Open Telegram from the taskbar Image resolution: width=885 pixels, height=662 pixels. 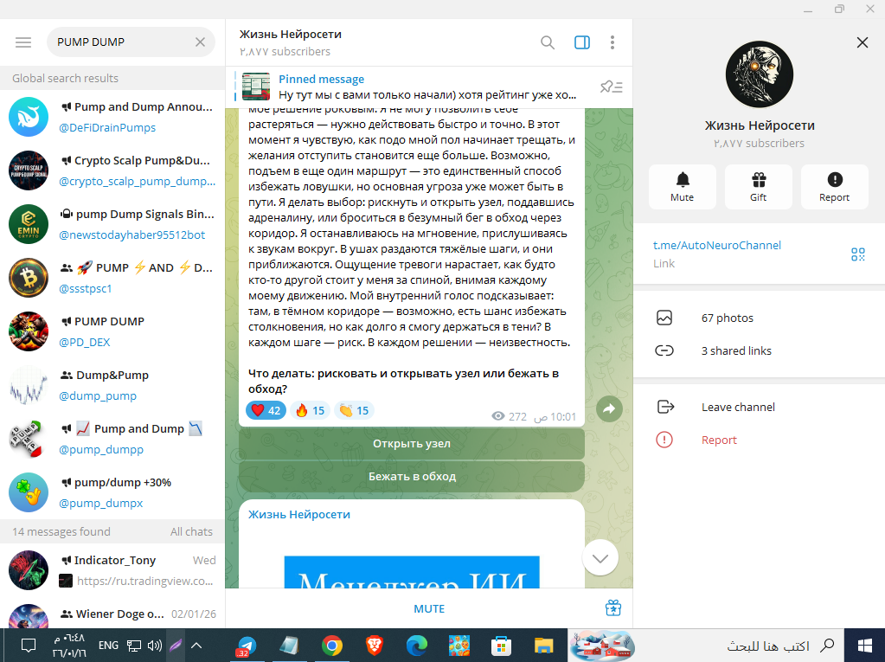click(x=246, y=646)
